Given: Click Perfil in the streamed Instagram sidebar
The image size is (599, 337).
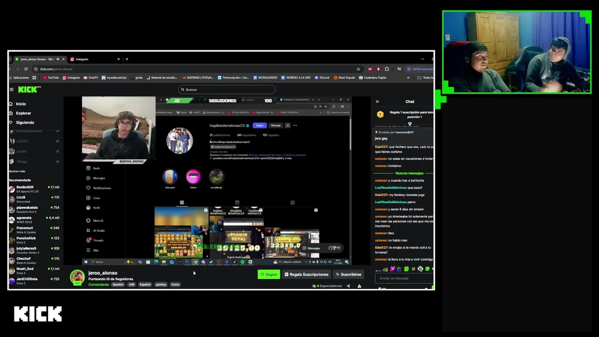Looking at the screenshot, I should point(93,208).
